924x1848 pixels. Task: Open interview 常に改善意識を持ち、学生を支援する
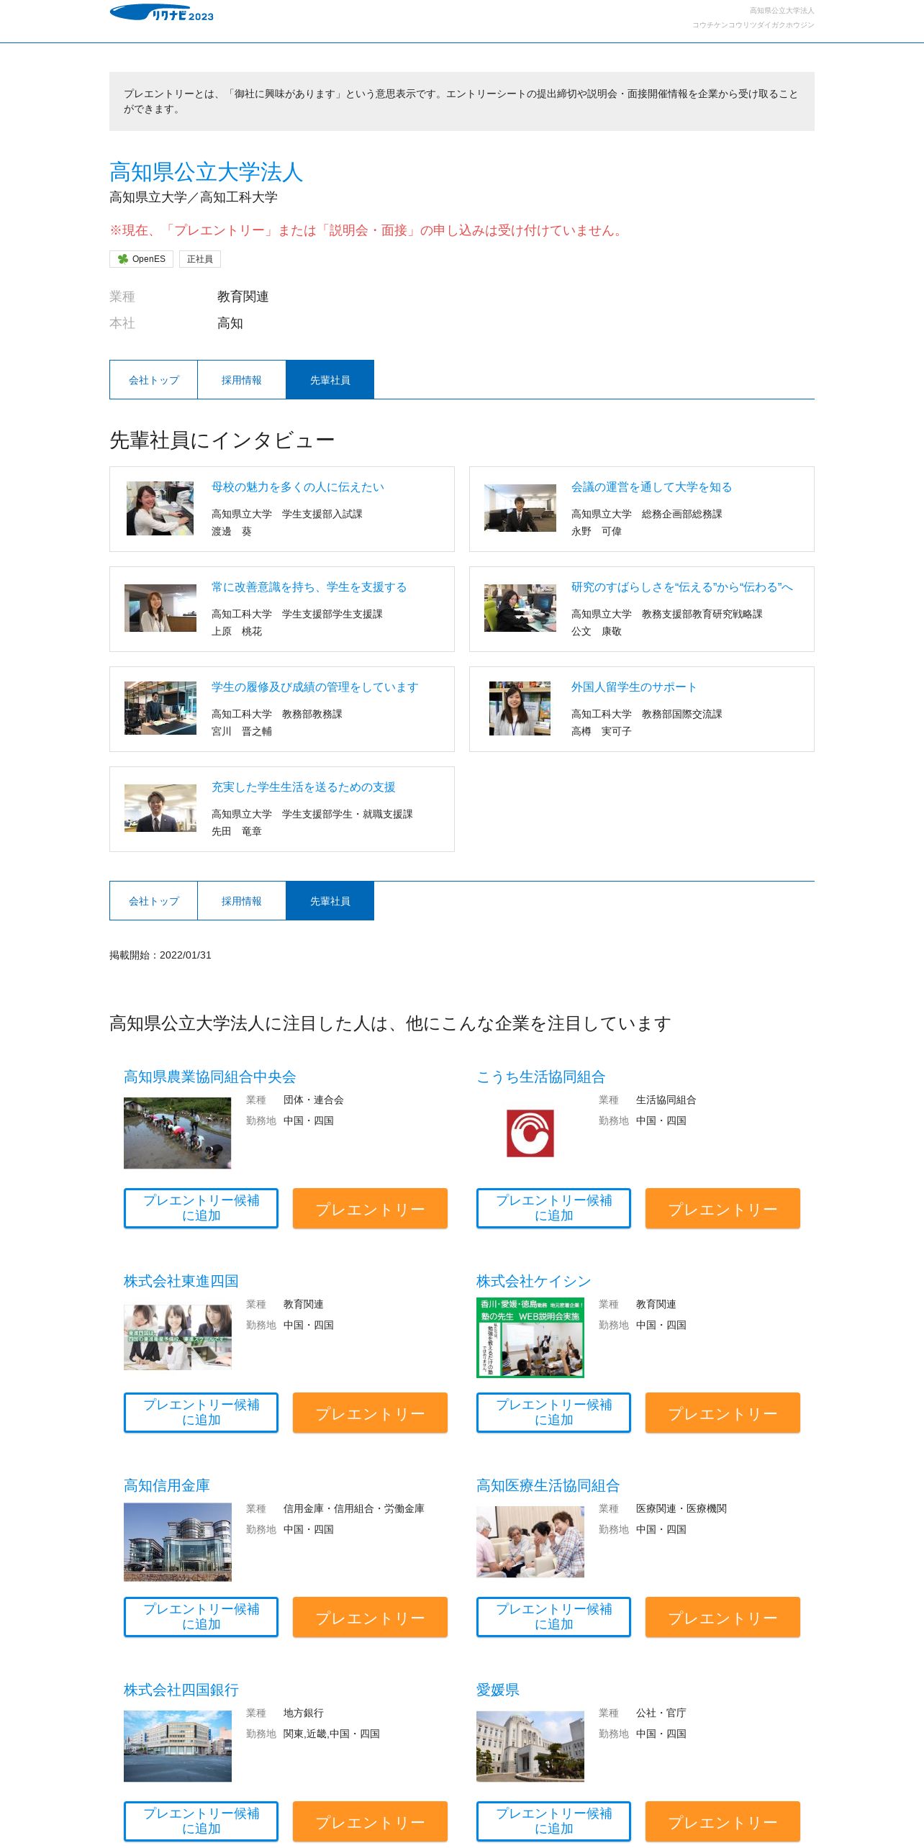point(309,587)
